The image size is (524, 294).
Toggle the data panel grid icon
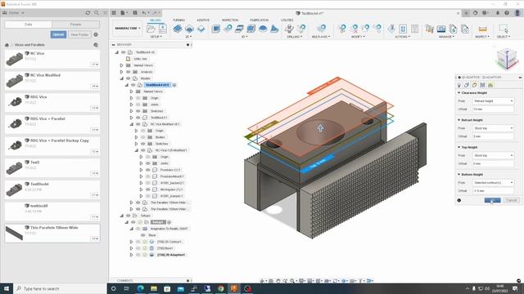[x=114, y=13]
